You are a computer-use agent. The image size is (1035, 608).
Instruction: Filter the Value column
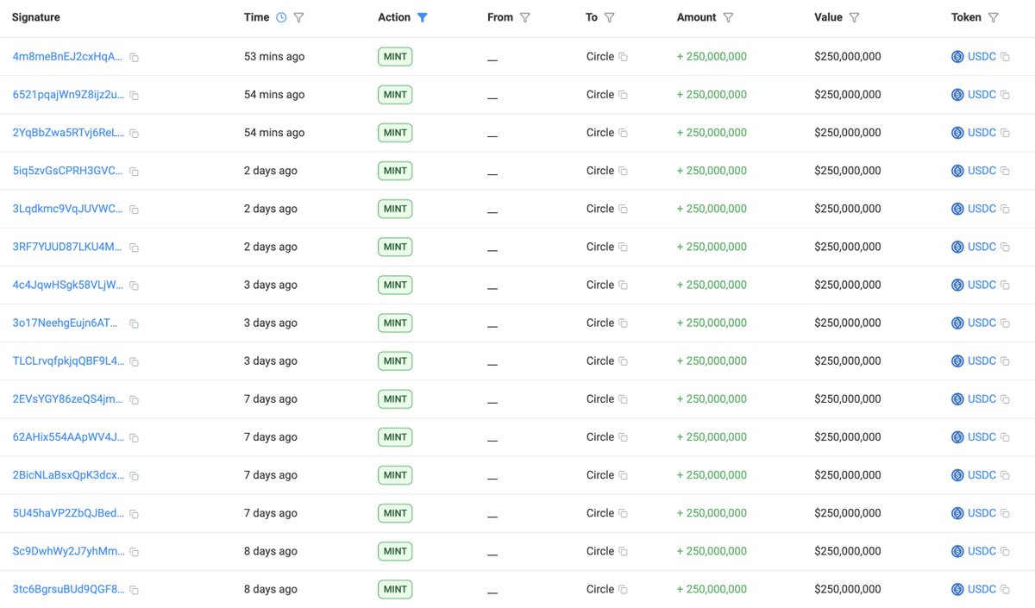point(854,17)
